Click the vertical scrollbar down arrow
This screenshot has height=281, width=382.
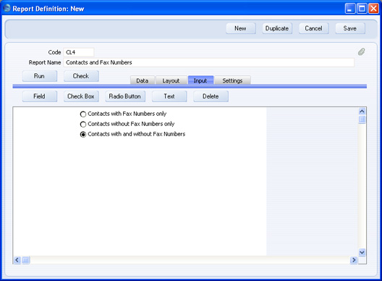point(362,252)
